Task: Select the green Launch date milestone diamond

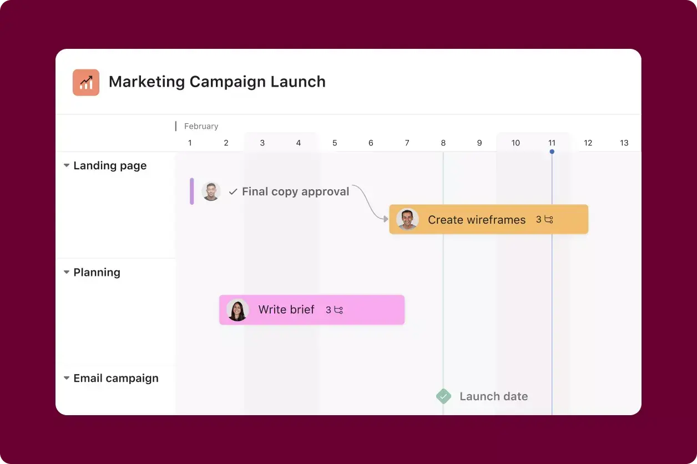Action: pos(443,396)
